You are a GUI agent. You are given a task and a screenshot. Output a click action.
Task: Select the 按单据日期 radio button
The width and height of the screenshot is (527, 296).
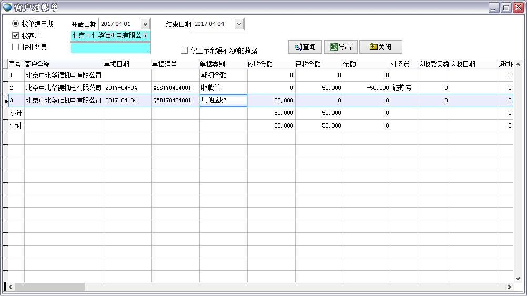pyautogui.click(x=16, y=24)
